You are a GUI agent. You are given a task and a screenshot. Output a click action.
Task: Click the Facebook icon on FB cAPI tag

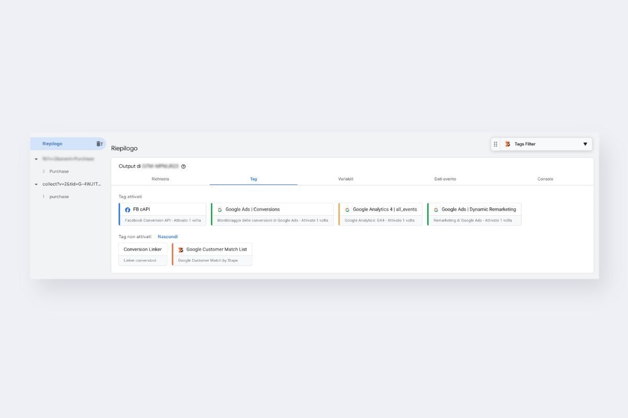128,210
